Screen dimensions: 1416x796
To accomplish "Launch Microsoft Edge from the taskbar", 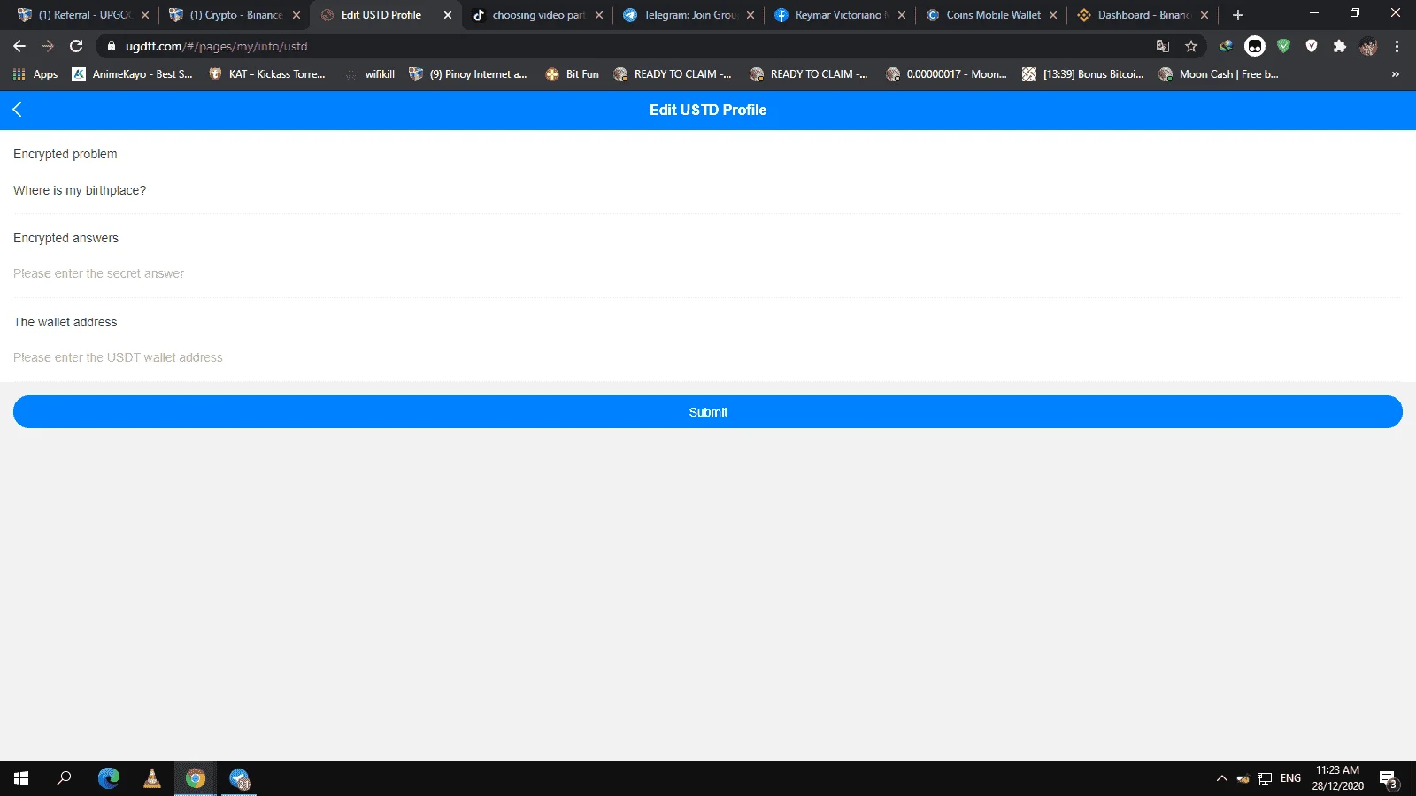I will [108, 778].
